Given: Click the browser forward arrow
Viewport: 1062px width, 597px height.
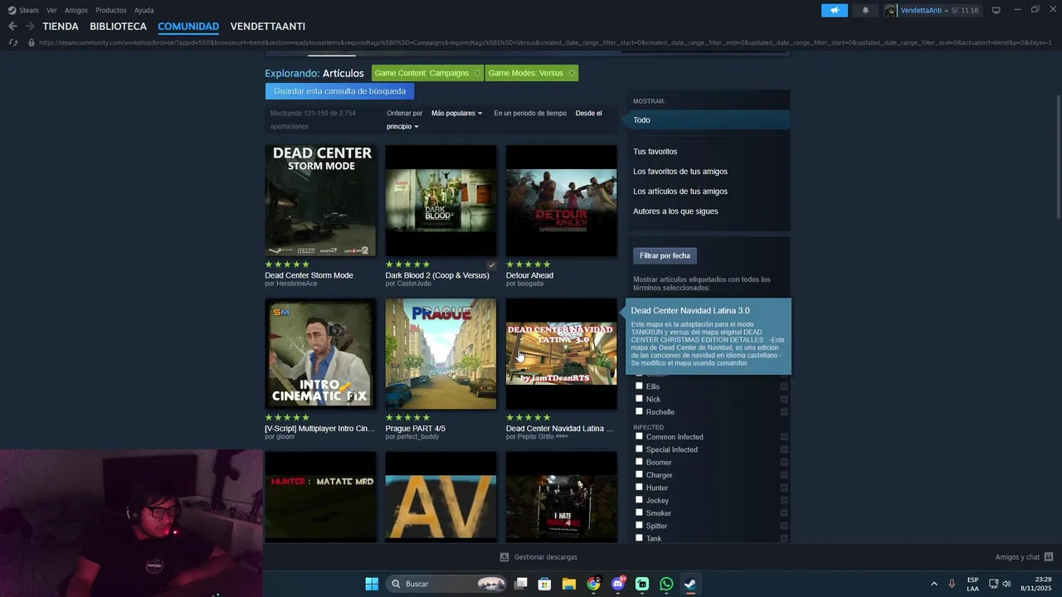Looking at the screenshot, I should 30,27.
